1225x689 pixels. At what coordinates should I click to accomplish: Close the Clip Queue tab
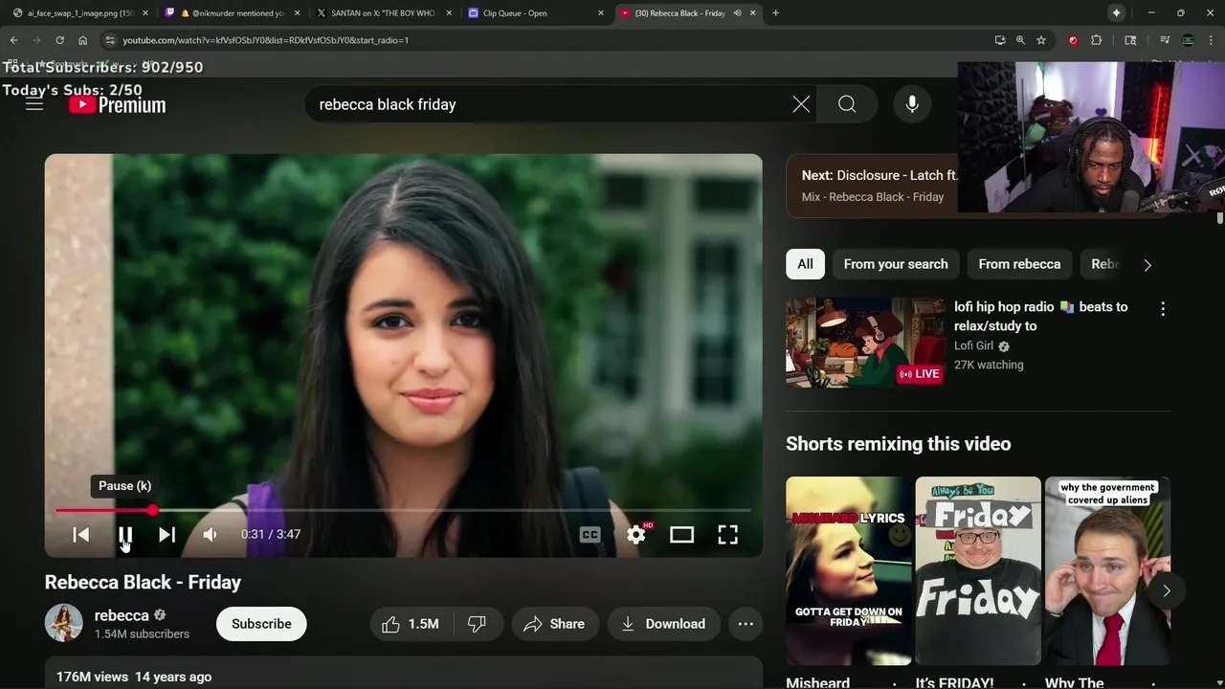601,13
